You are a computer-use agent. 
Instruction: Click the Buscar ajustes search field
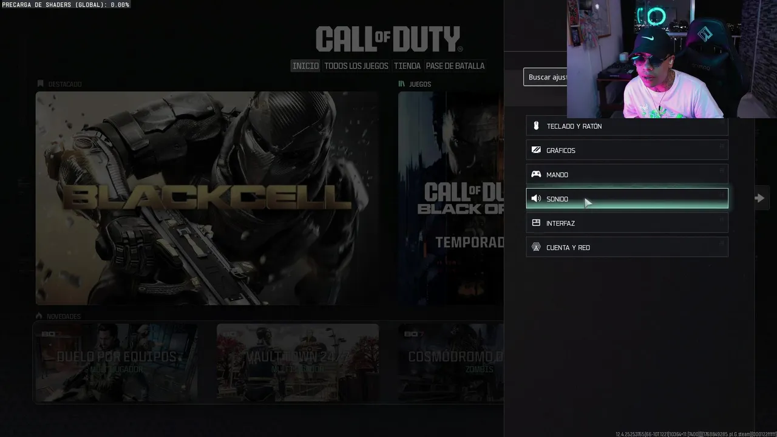545,77
